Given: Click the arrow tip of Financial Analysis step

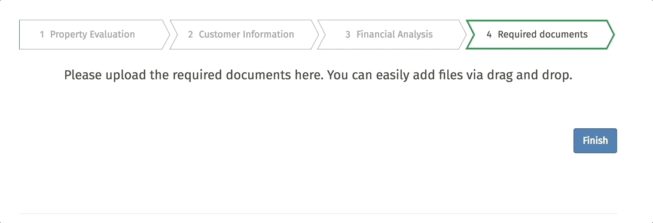Looking at the screenshot, I should [462, 35].
